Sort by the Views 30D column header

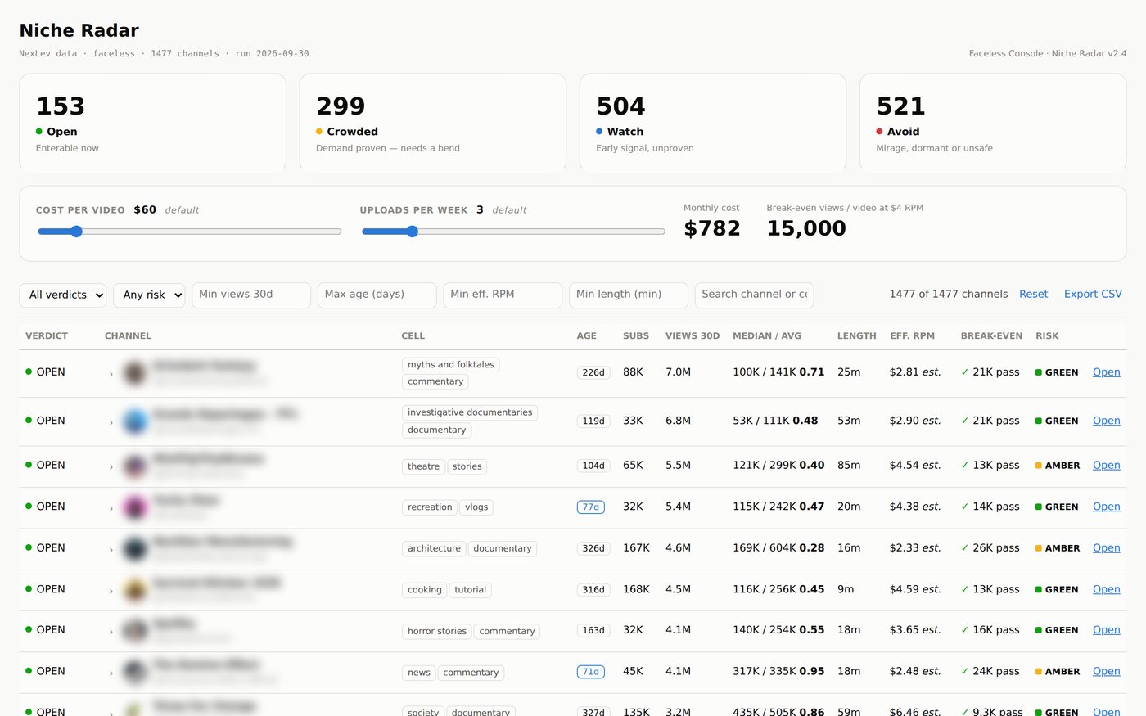click(x=693, y=336)
